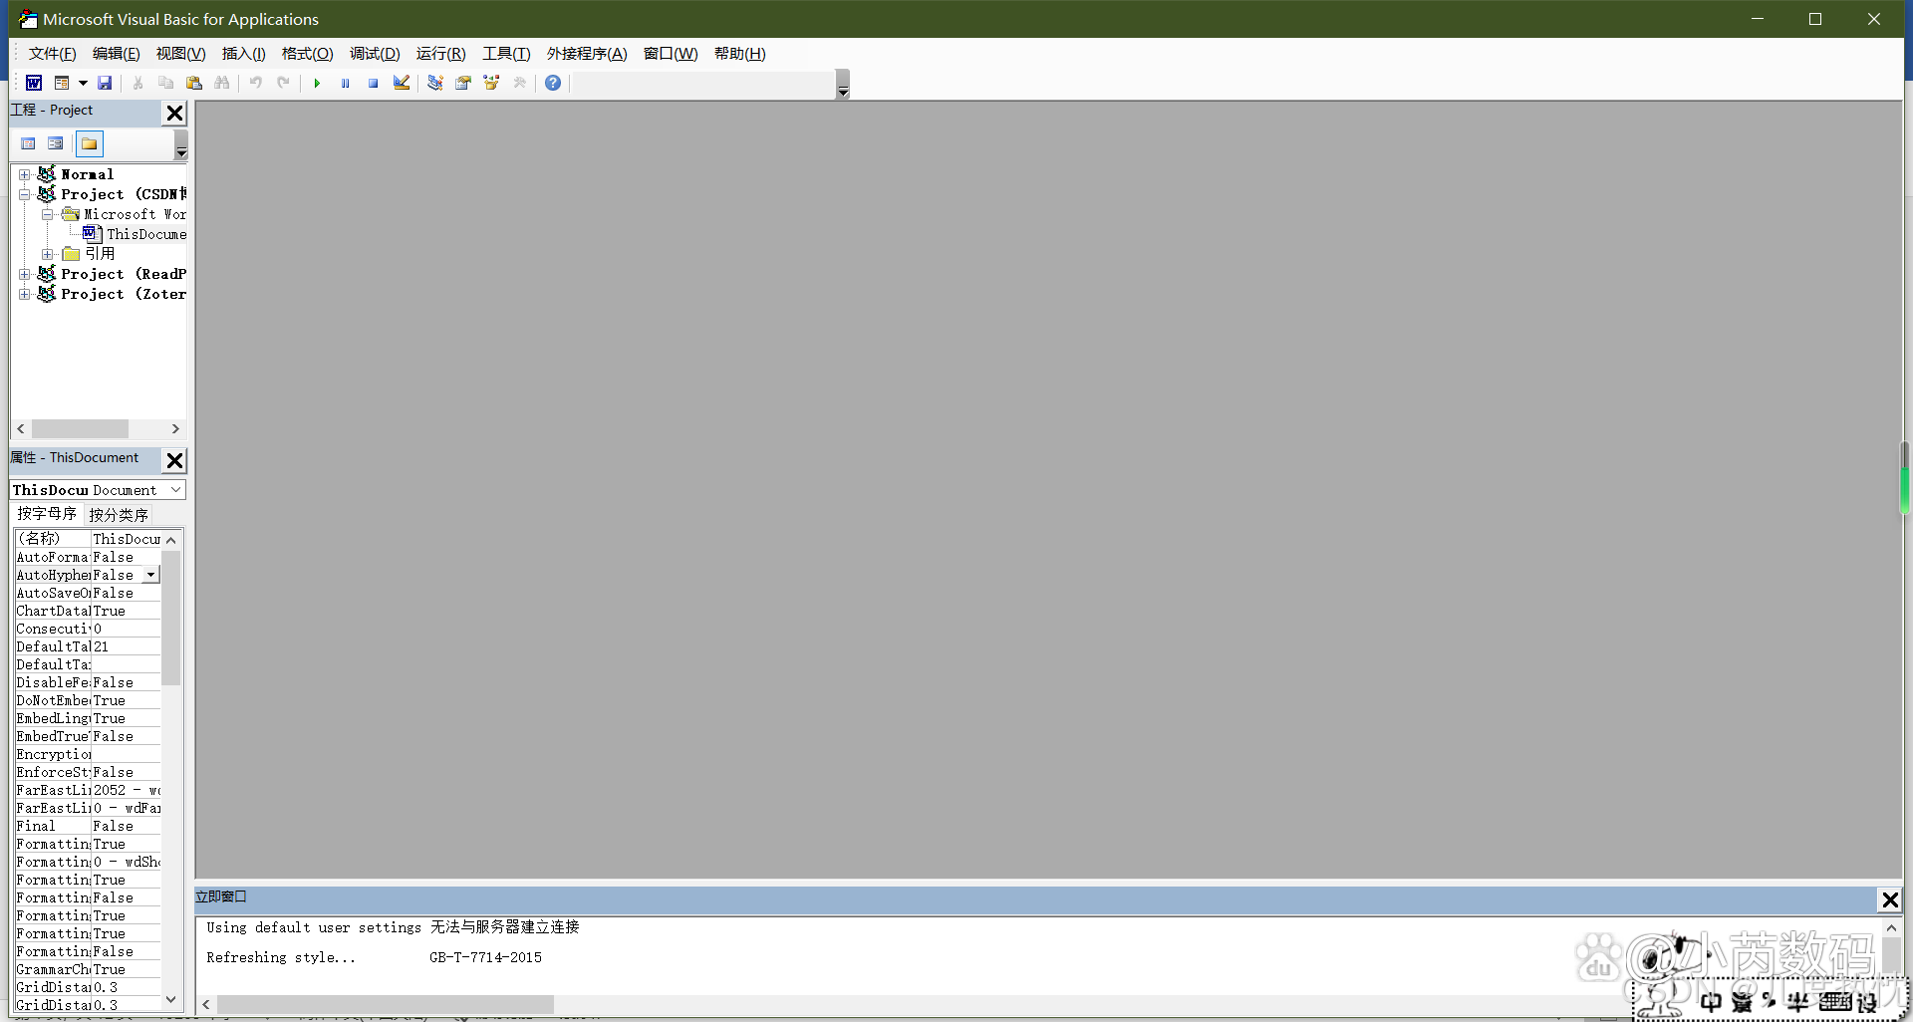Switch to Microsoft Word view icon
Viewport: 1913px width, 1022px height.
coord(34,83)
